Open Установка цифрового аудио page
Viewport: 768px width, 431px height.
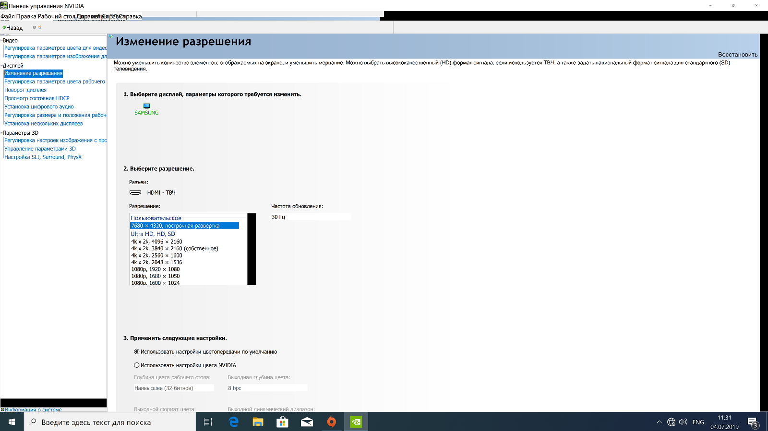39,107
